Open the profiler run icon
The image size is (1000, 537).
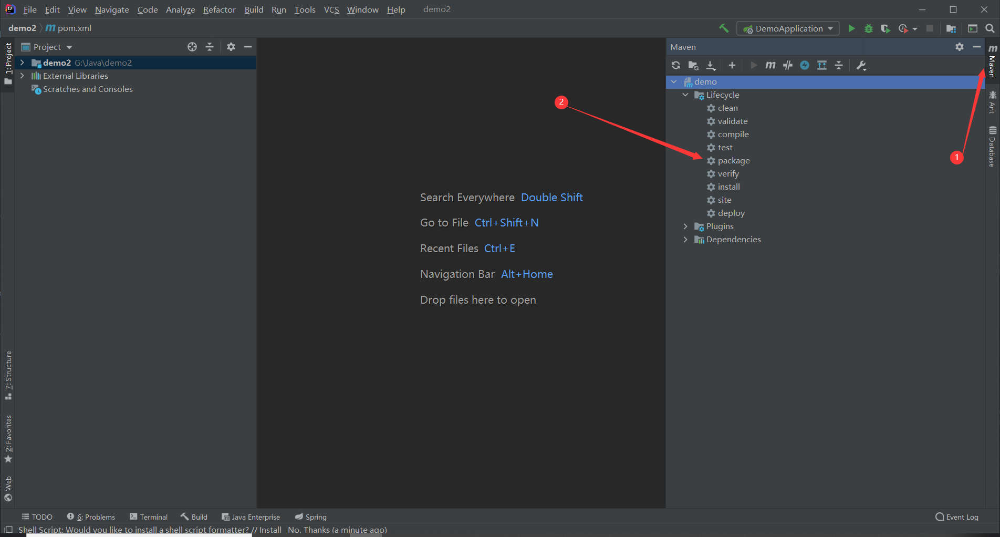(x=903, y=28)
